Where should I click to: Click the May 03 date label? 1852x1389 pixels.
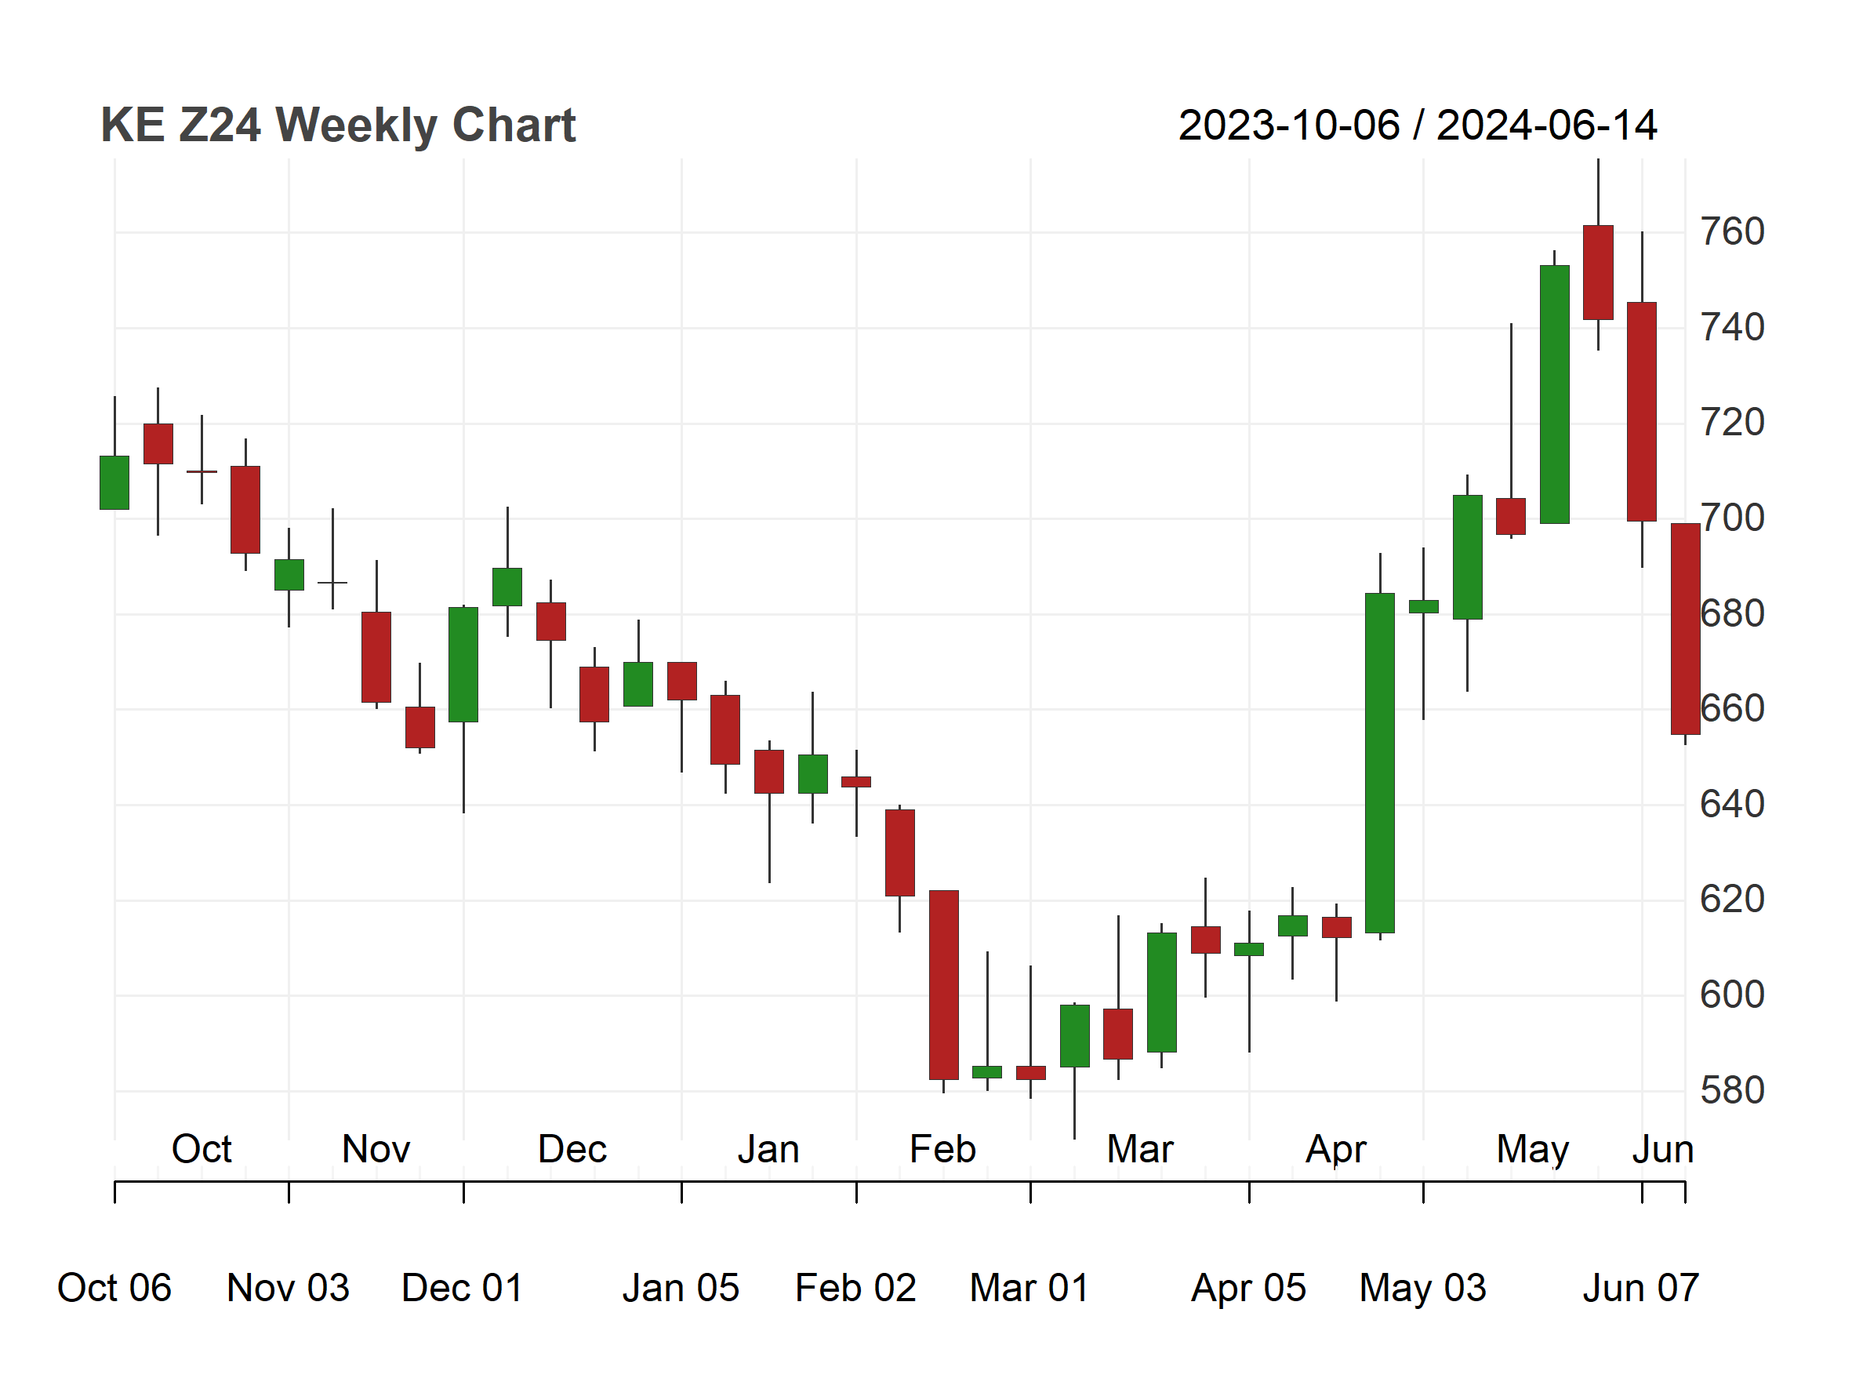1422,1289
